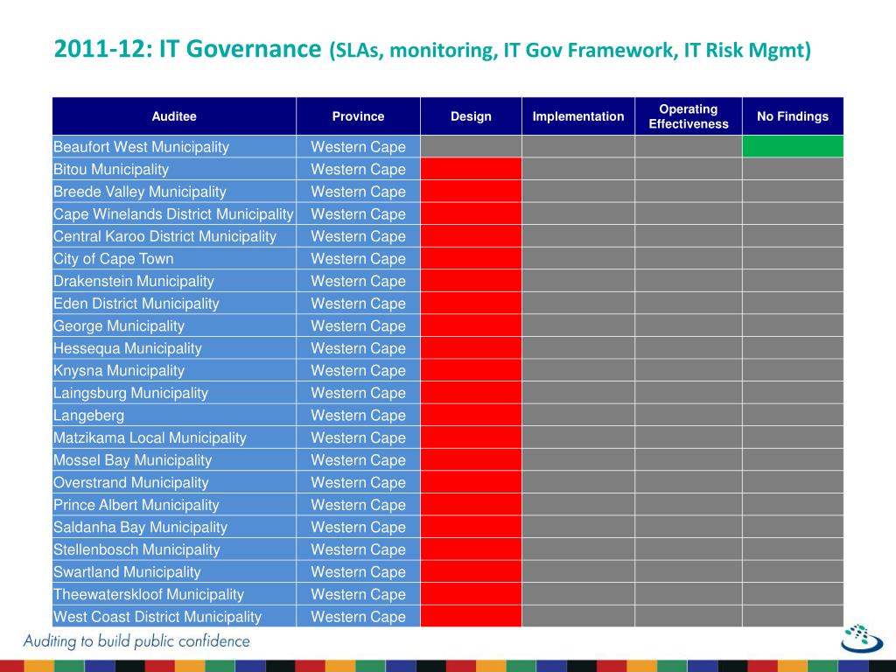Click the No Findings column header
The height and width of the screenshot is (672, 896).
pyautogui.click(x=793, y=116)
